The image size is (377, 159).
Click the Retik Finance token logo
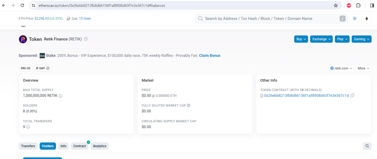(x=23, y=39)
